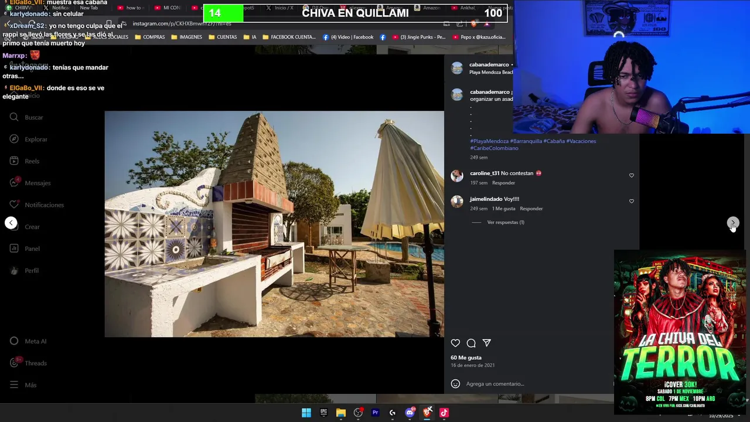Click post date 16 de enero de 2021

click(x=472, y=365)
